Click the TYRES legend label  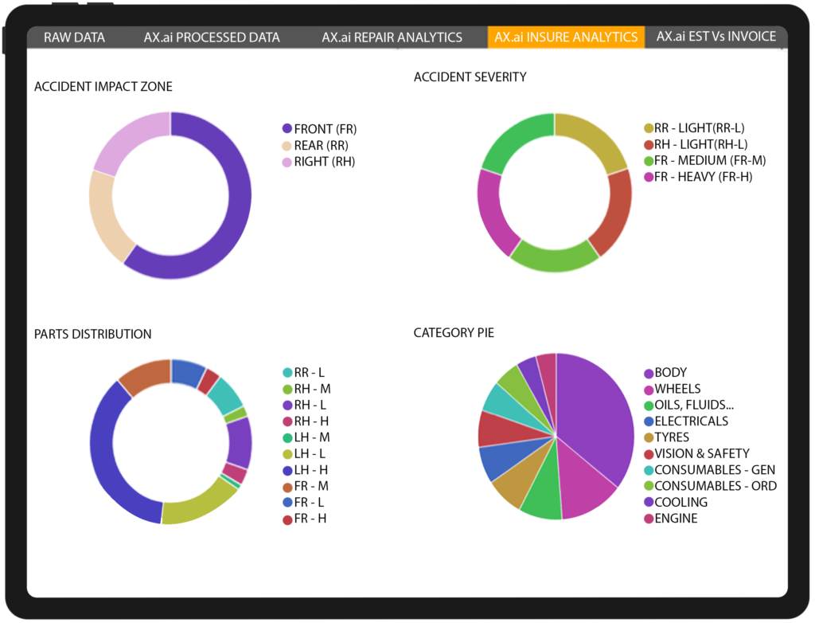(x=672, y=437)
